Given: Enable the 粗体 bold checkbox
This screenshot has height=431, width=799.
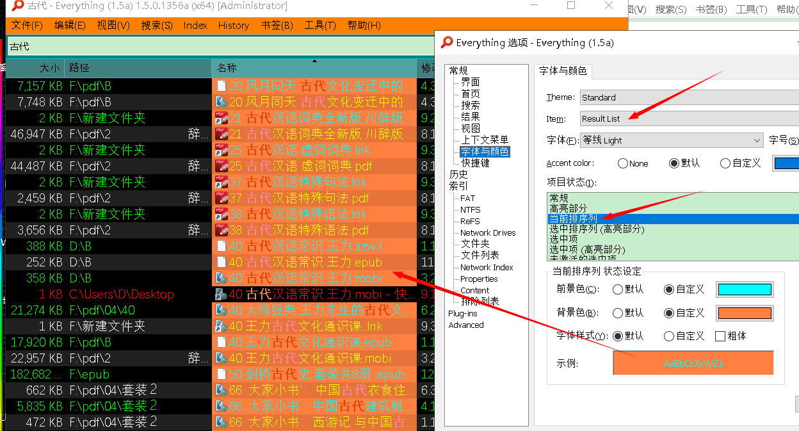Looking at the screenshot, I should click(720, 336).
